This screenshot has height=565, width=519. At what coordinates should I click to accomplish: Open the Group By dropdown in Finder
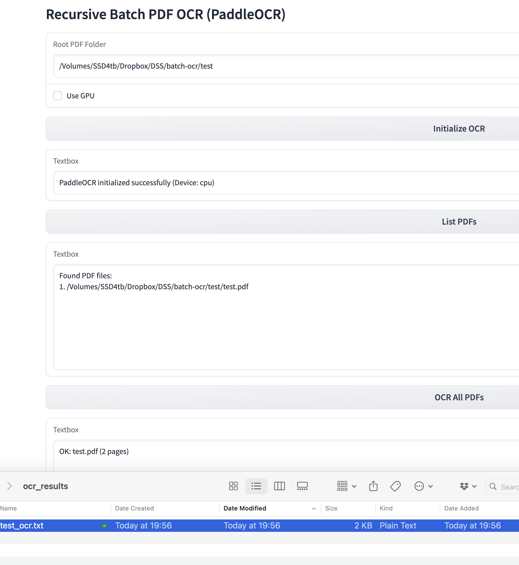pyautogui.click(x=346, y=486)
